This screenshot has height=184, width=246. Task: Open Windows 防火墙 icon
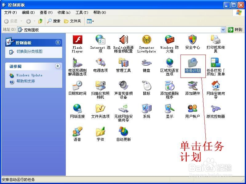pyautogui.click(x=169, y=40)
